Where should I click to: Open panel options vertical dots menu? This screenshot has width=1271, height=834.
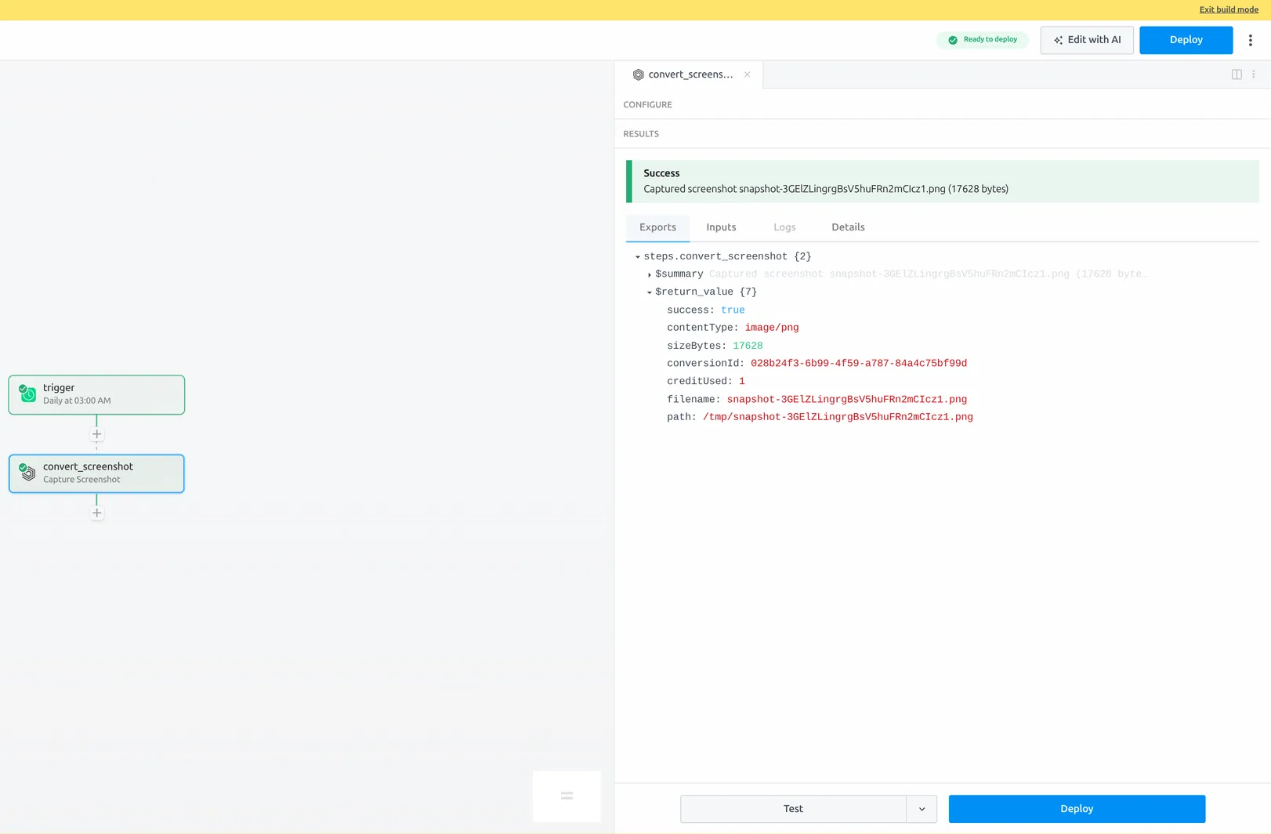1254,74
